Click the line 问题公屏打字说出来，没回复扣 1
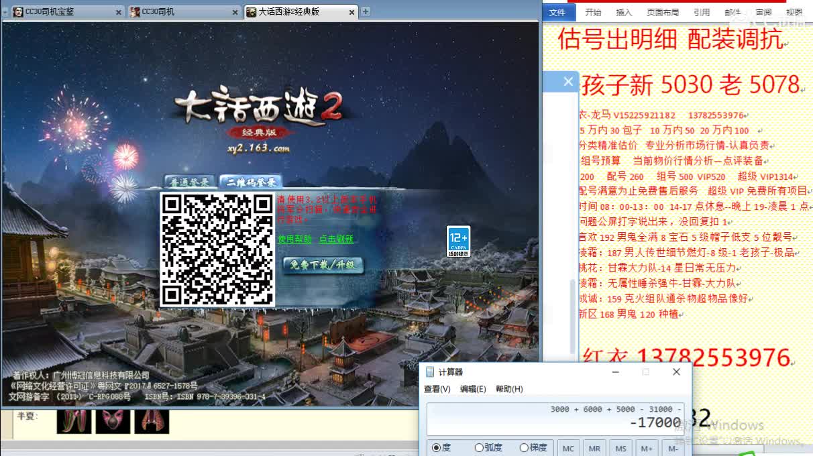813x456 pixels. (655, 221)
